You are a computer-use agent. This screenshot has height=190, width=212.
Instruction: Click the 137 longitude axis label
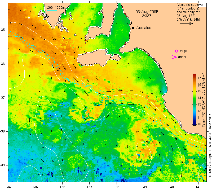click(90, 187)
